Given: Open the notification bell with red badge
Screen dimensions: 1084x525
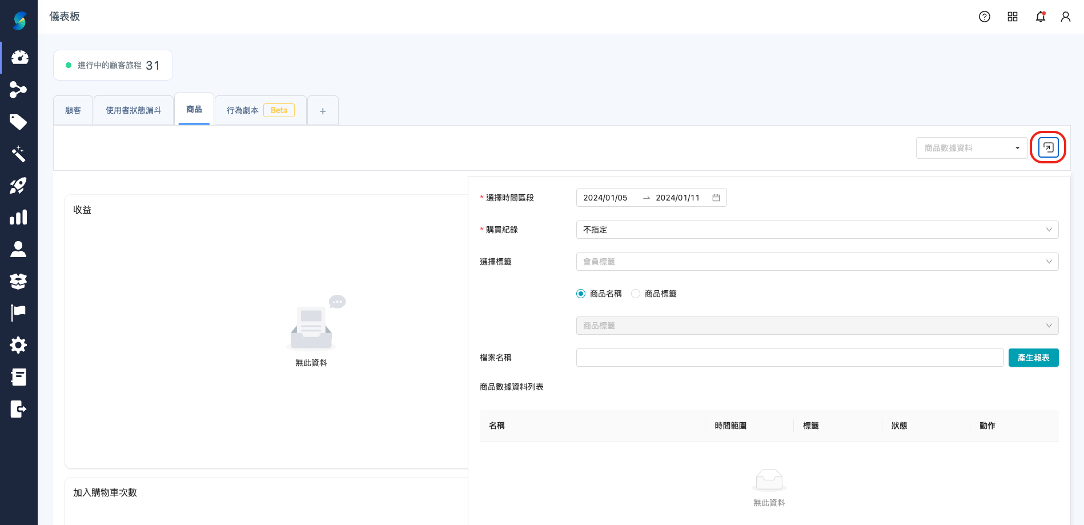Looking at the screenshot, I should [x=1040, y=17].
